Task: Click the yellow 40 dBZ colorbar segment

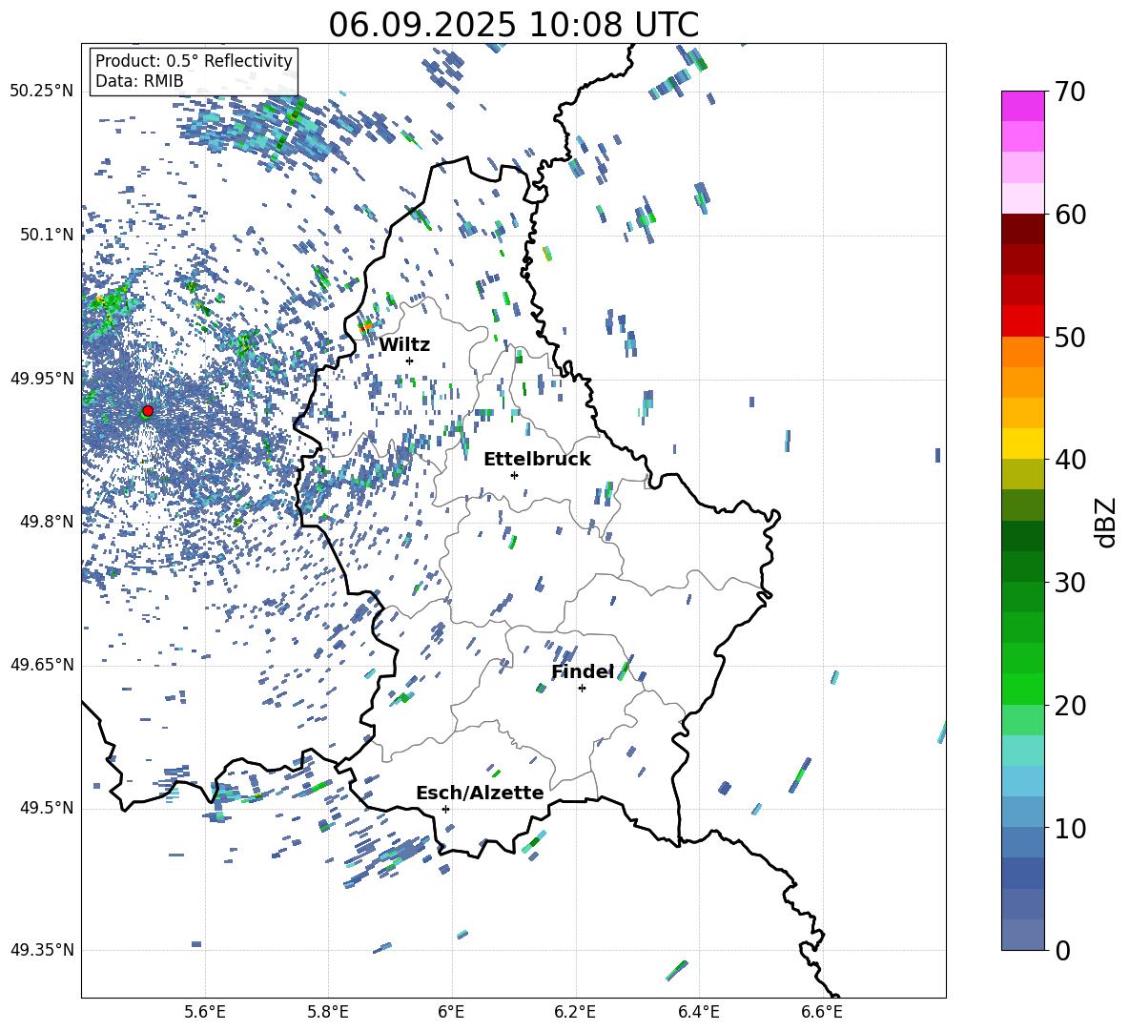Action: pyautogui.click(x=1022, y=443)
